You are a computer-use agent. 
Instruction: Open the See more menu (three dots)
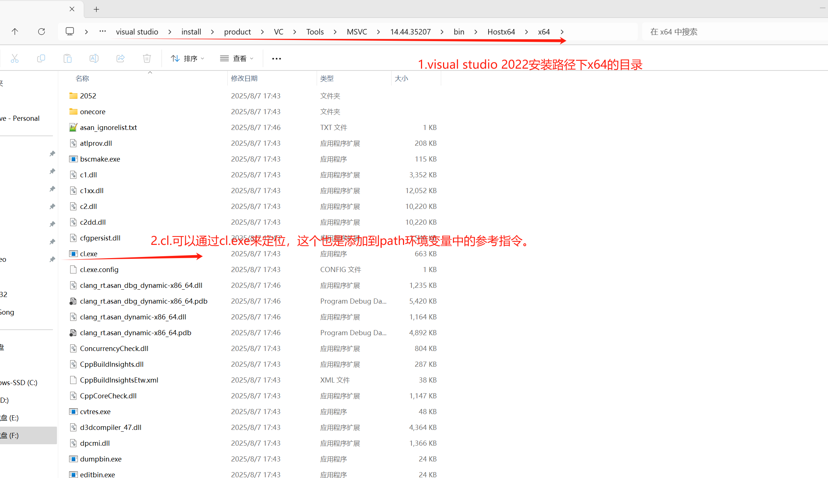pyautogui.click(x=276, y=58)
